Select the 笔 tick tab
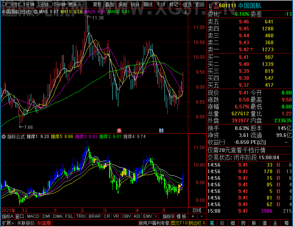The width and height of the screenshot is (293, 227). pyautogui.click(x=212, y=223)
